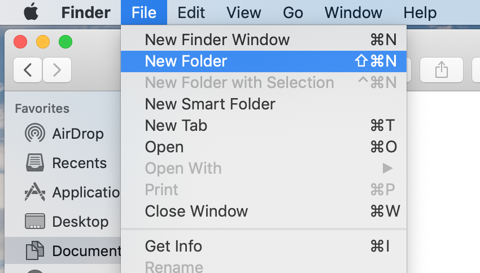
Task: Open the Edit menu
Action: 190,12
